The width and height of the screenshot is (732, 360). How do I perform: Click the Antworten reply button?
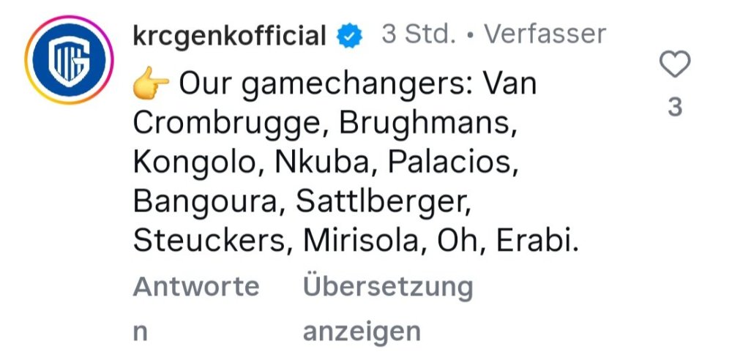(195, 287)
